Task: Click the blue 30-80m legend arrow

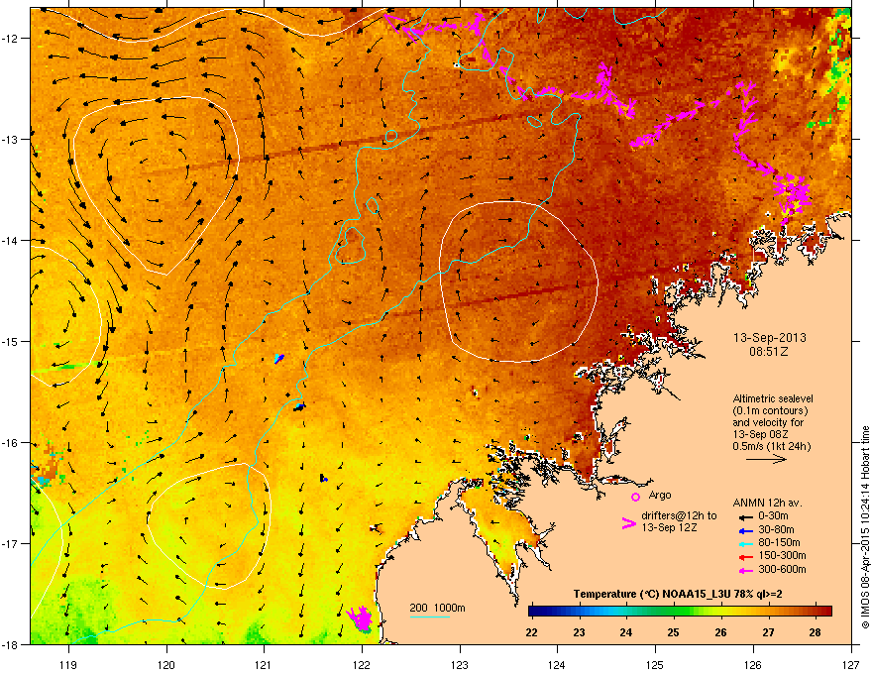Action: coord(746,530)
